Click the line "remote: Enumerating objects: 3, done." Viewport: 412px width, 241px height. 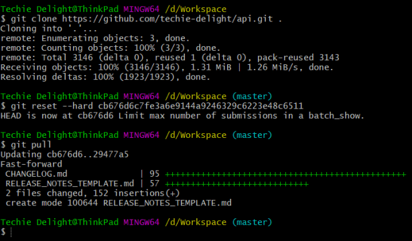pyautogui.click(x=95, y=38)
